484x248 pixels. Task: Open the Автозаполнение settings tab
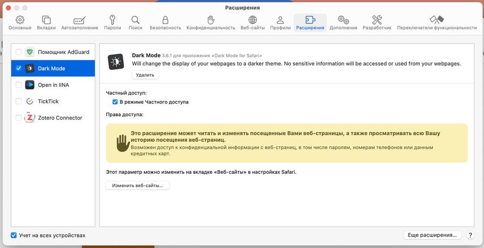tap(79, 23)
